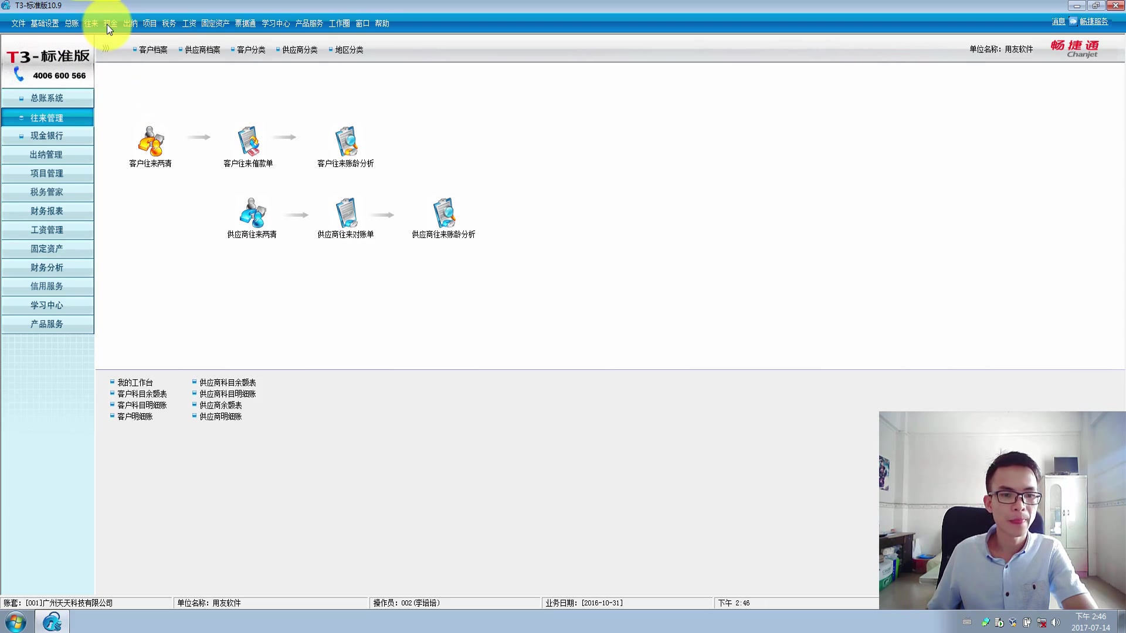Viewport: 1126px width, 633px height.
Task: Expand 财务报表 in left sidebar
Action: [x=47, y=210]
